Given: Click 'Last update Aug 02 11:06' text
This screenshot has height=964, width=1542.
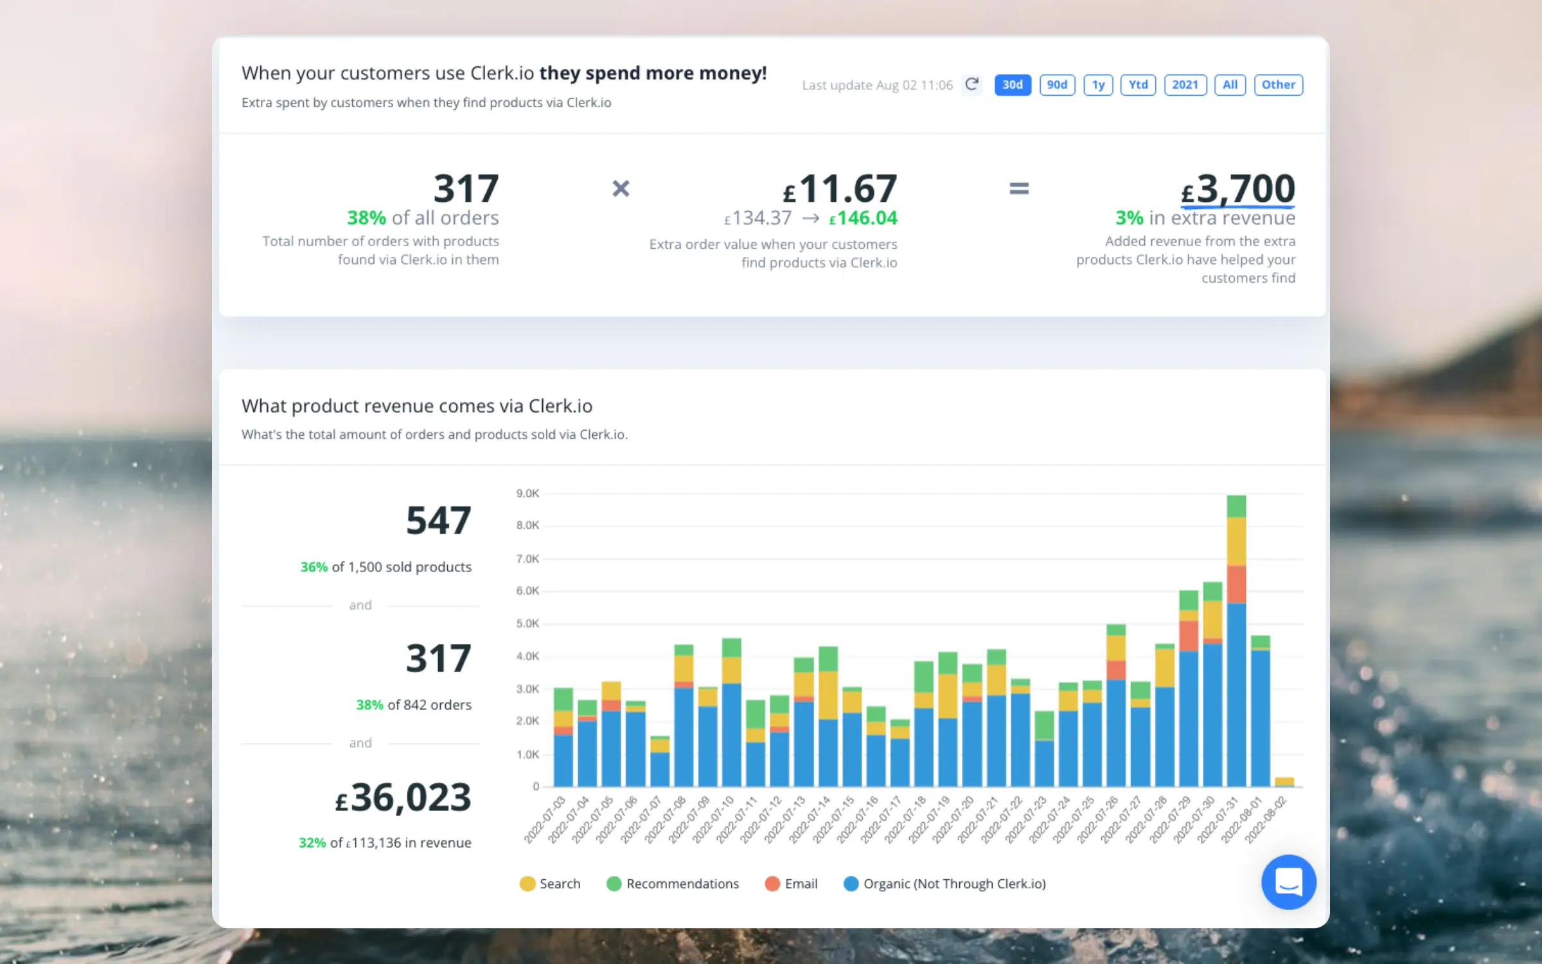Looking at the screenshot, I should 877,85.
